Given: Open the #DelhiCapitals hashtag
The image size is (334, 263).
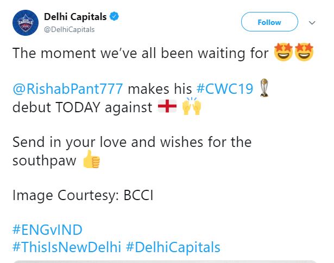Looking at the screenshot, I should (173, 247).
